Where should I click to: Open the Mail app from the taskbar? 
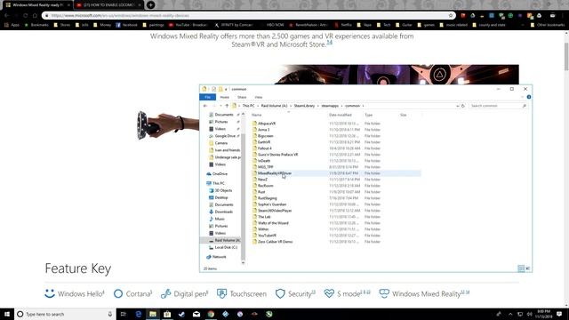196,314
